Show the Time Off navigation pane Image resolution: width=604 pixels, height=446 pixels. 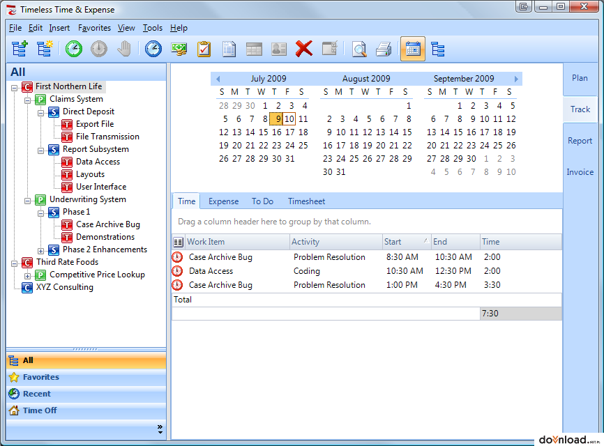[x=86, y=410]
